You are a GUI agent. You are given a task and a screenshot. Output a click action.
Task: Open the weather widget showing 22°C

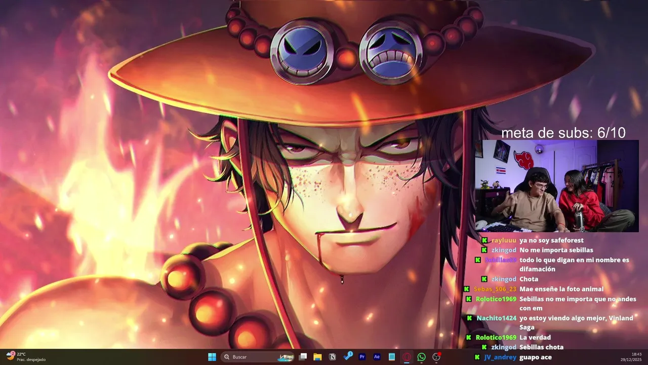pyautogui.click(x=26, y=357)
